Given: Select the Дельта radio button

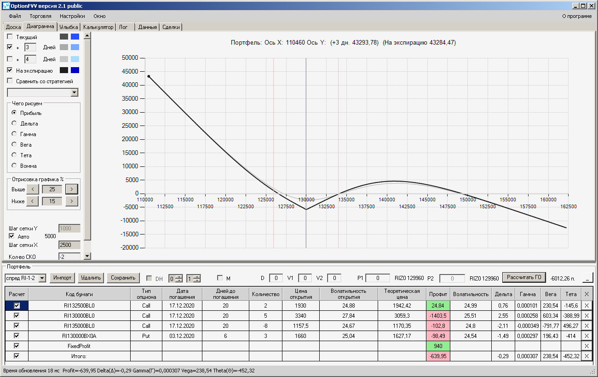Looking at the screenshot, I should click(14, 123).
